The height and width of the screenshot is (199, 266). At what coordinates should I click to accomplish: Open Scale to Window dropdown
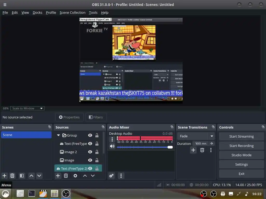(x=27, y=108)
